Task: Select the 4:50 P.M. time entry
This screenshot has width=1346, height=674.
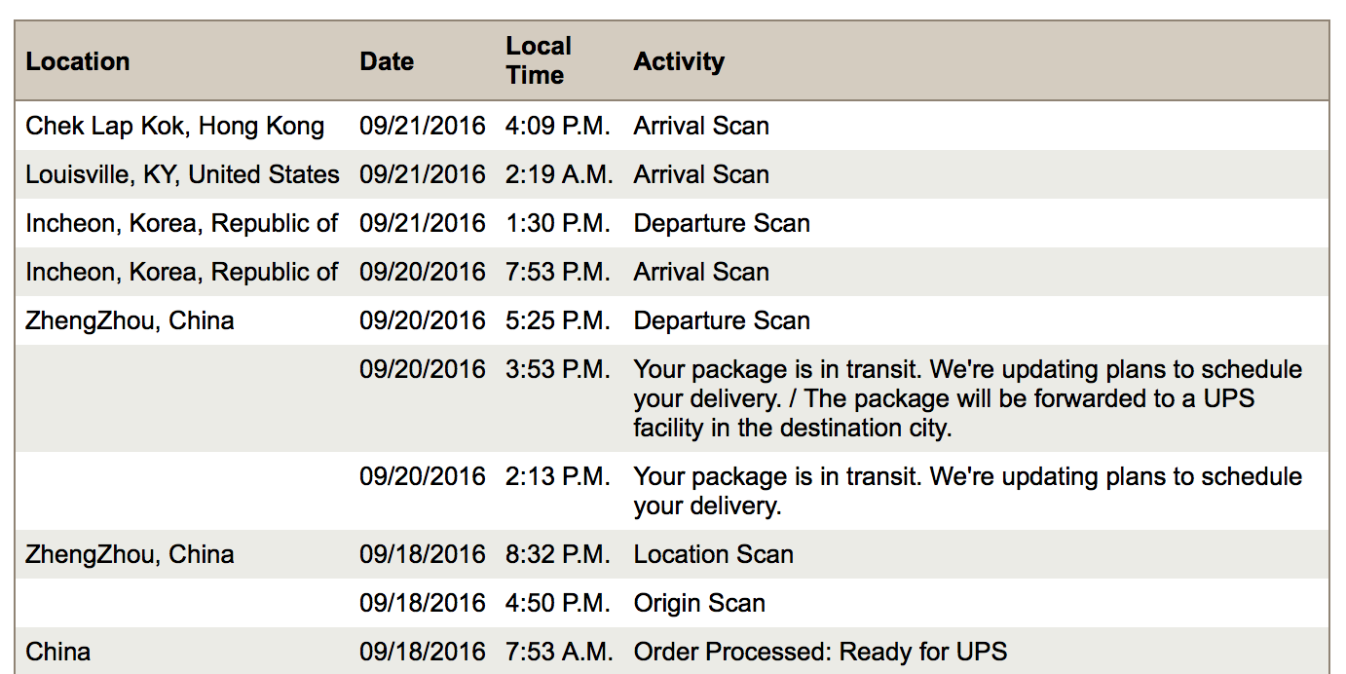Action: [558, 603]
